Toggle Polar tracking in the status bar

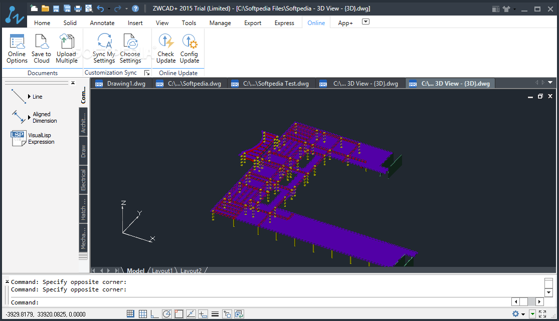(x=167, y=314)
